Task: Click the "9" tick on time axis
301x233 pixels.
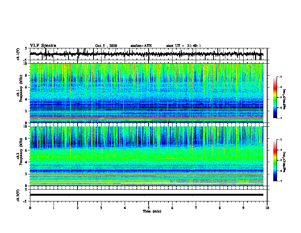Action: [x=243, y=208]
